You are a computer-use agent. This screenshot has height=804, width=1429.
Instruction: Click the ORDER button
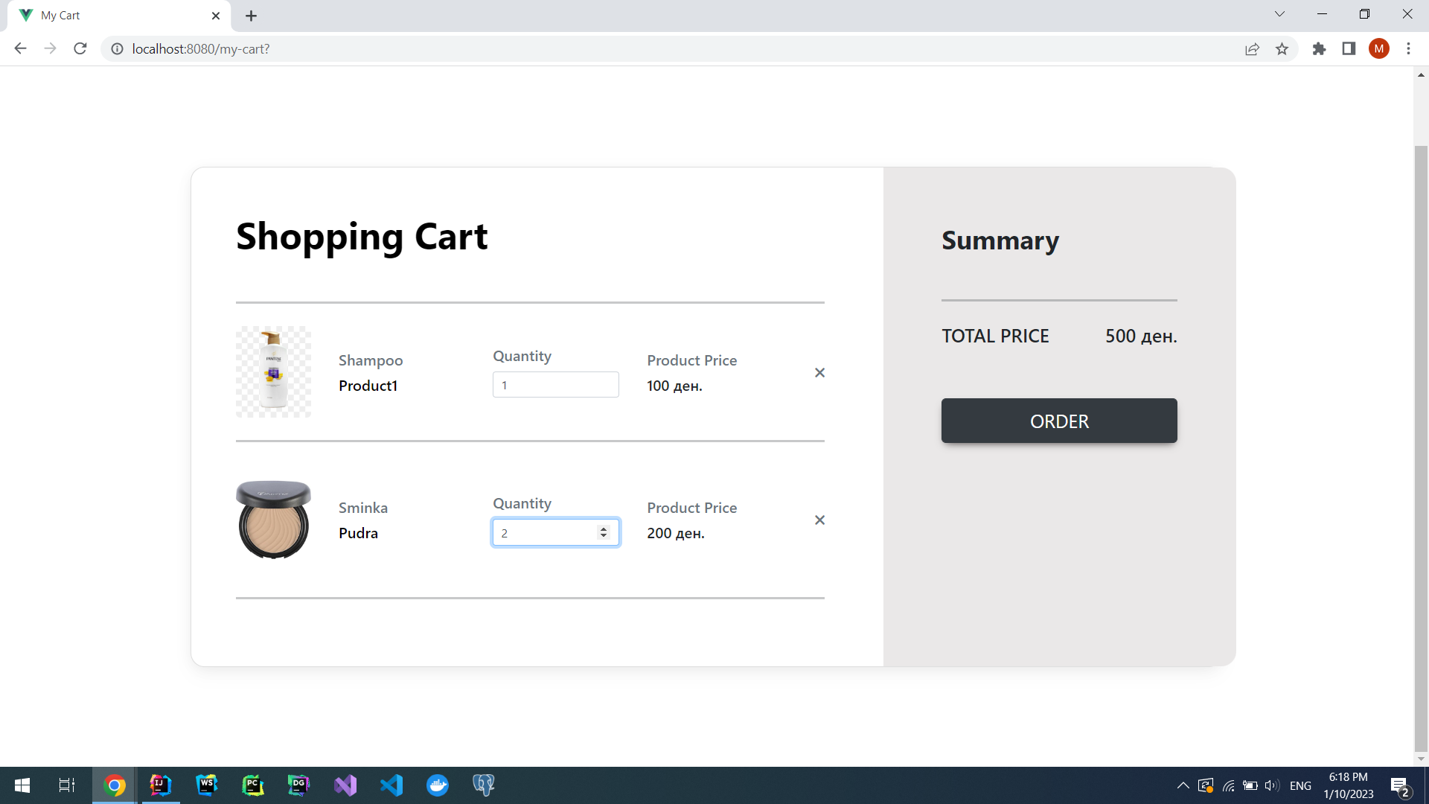point(1058,421)
